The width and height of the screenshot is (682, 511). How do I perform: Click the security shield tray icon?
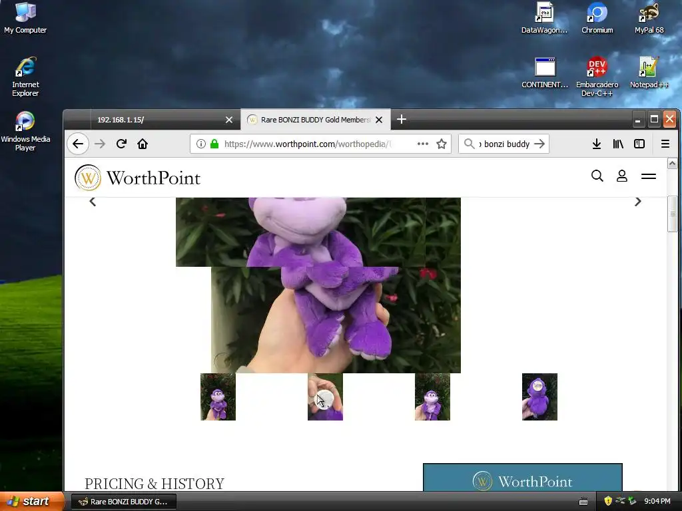[608, 501]
